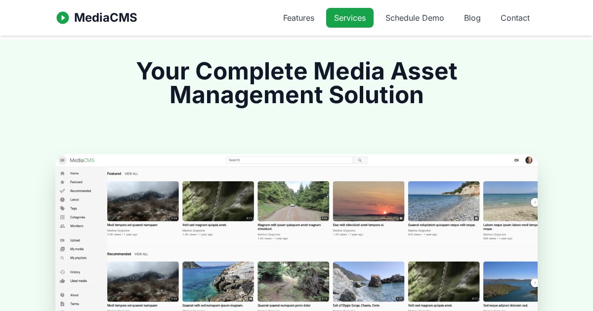Image resolution: width=593 pixels, height=311 pixels.
Task: Click the Liked media thumbs-up icon
Action: pyautogui.click(x=62, y=281)
